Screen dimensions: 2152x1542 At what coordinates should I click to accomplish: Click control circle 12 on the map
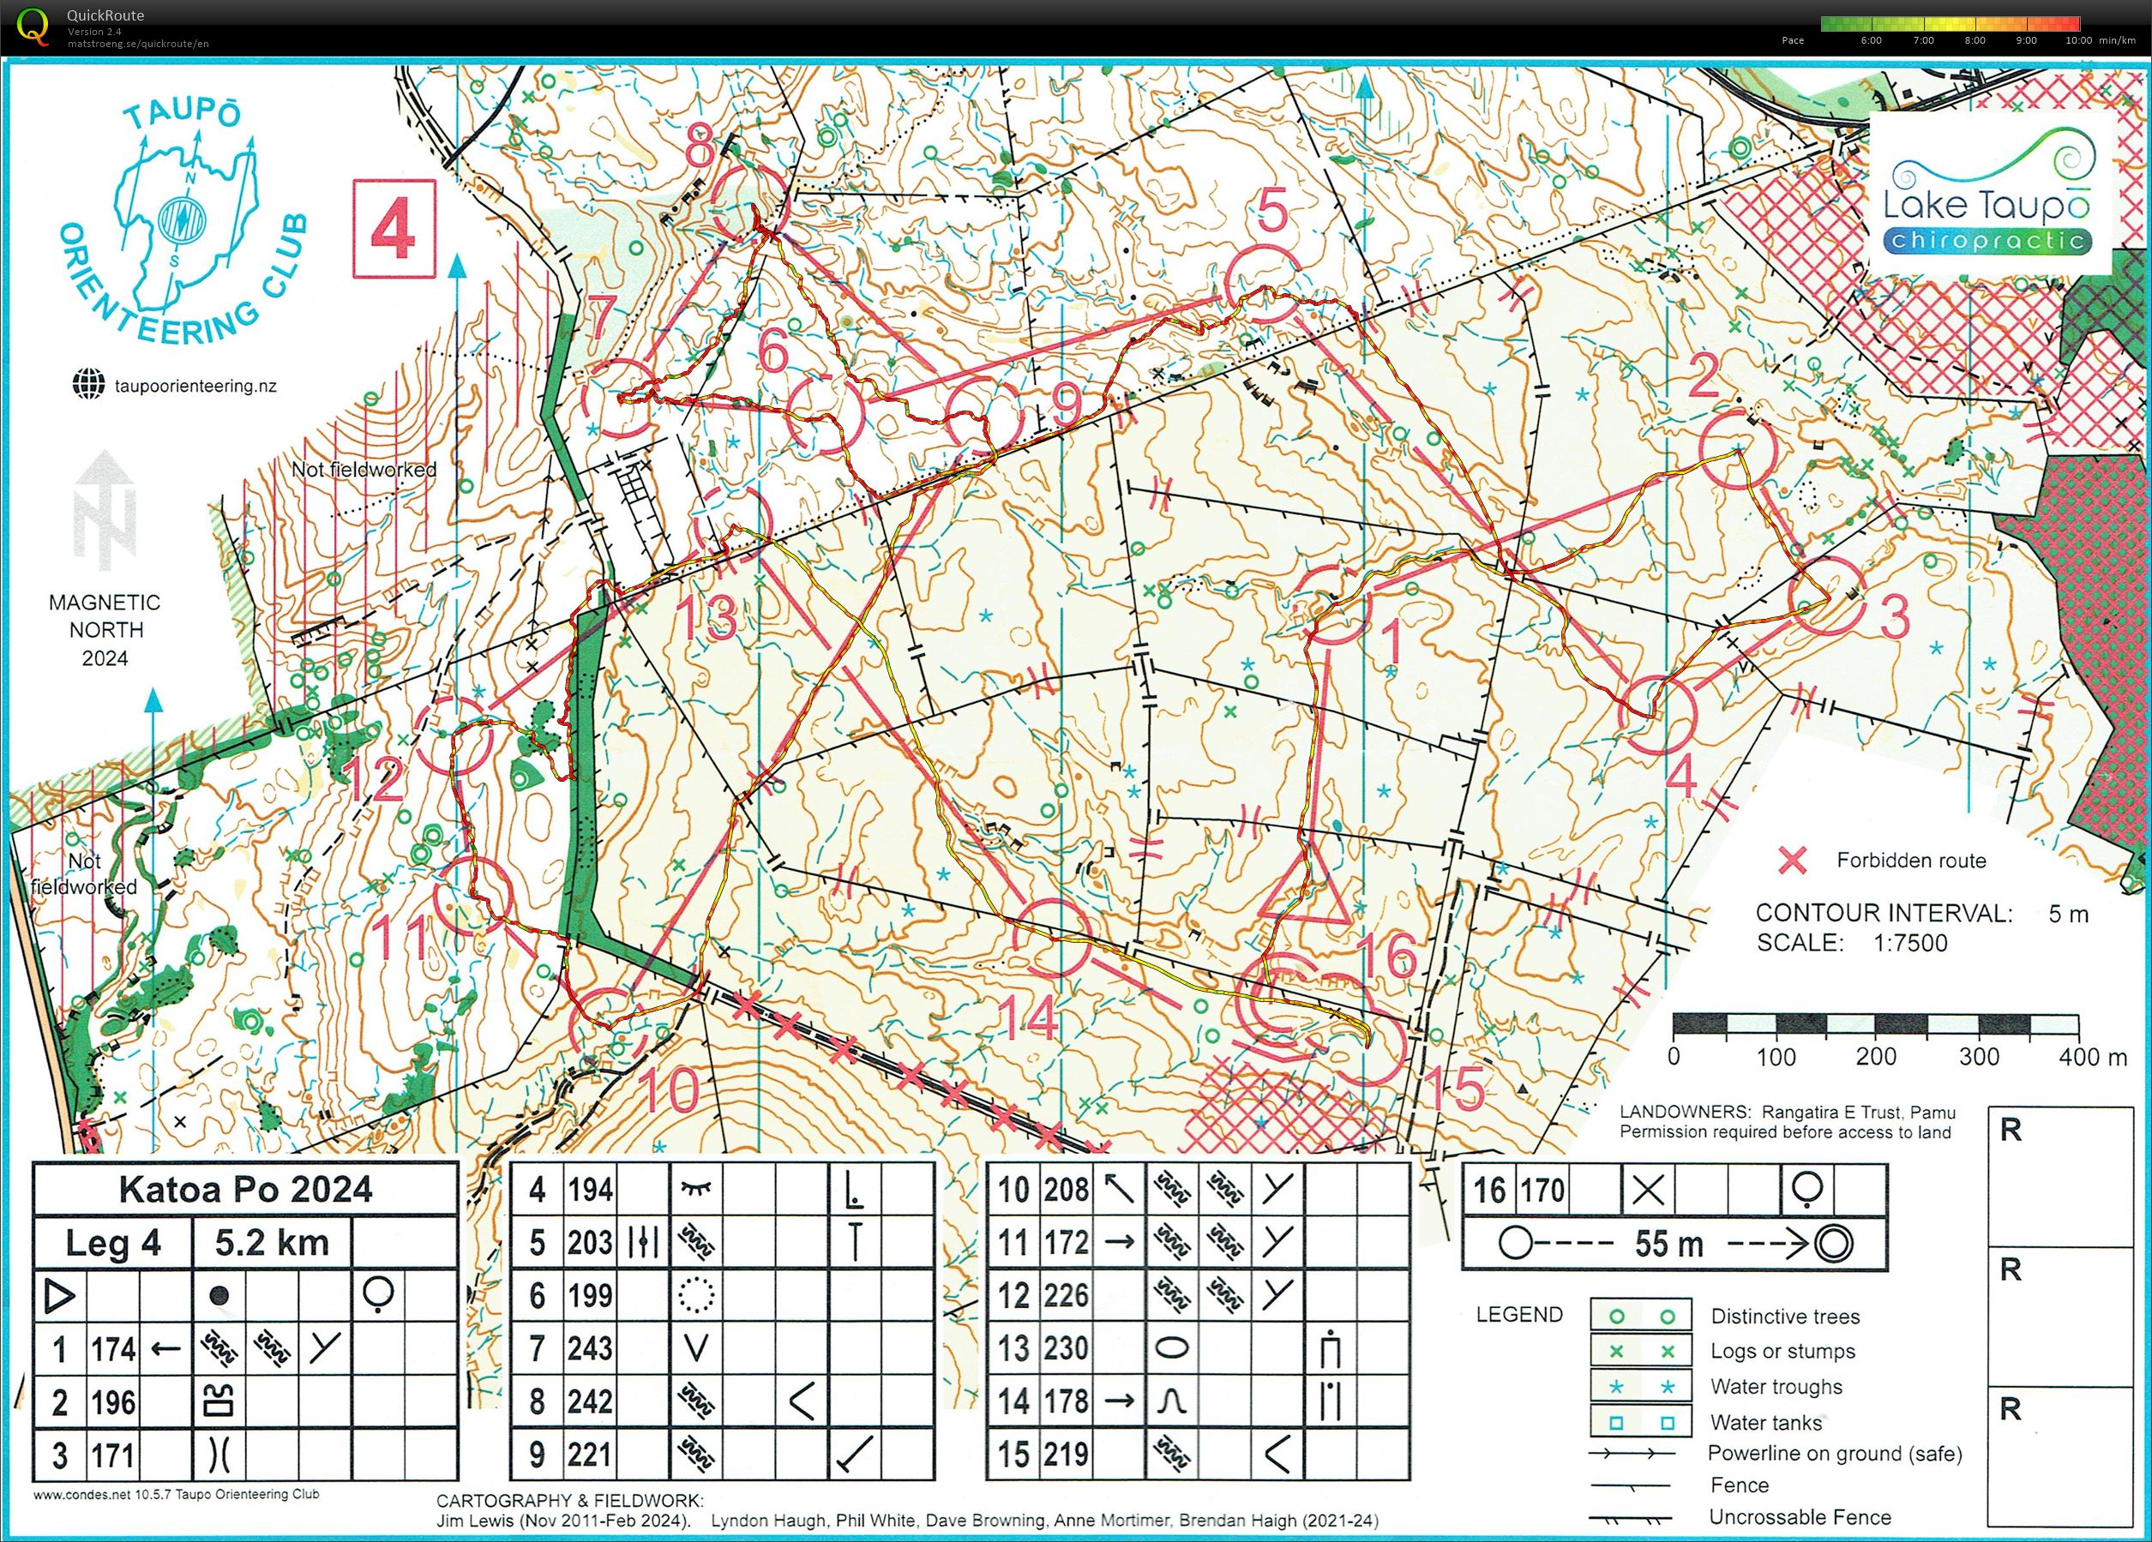click(455, 734)
